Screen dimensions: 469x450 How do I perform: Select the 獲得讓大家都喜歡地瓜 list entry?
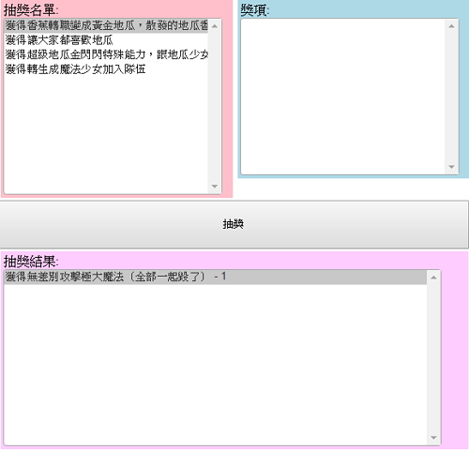point(106,40)
